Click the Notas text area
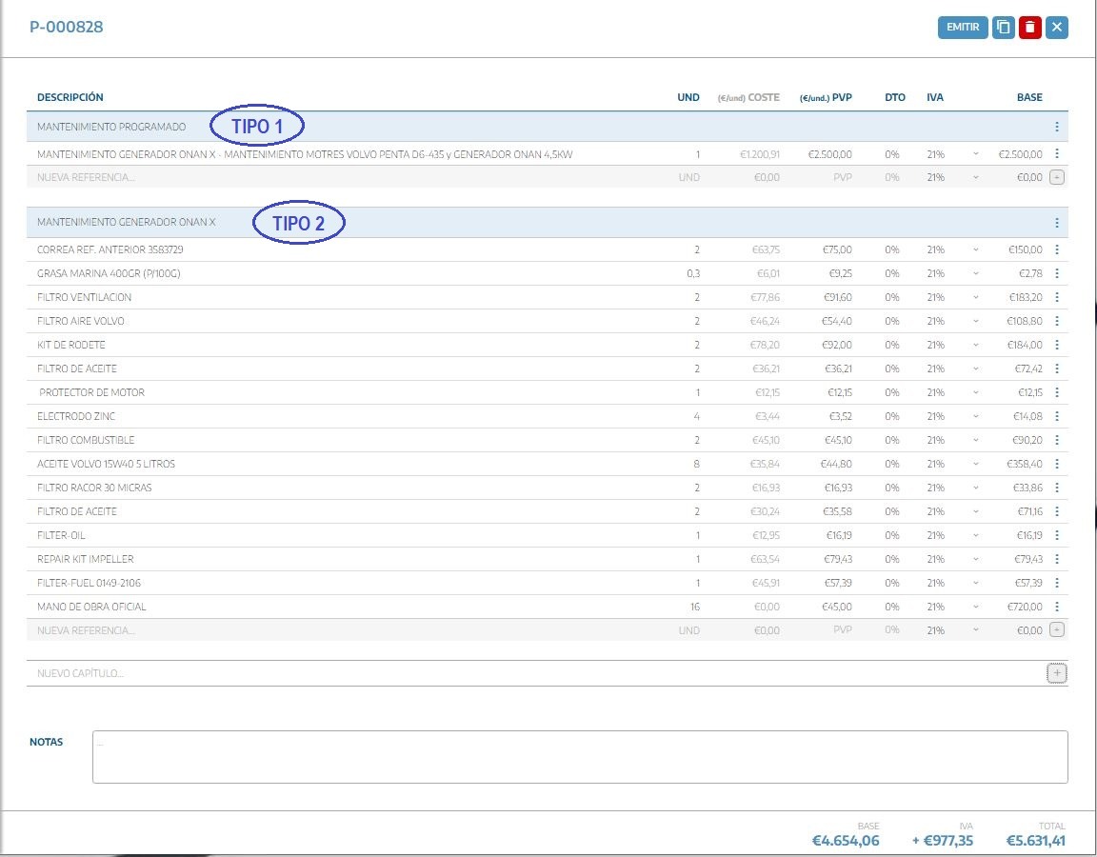This screenshot has width=1097, height=857. 579,757
